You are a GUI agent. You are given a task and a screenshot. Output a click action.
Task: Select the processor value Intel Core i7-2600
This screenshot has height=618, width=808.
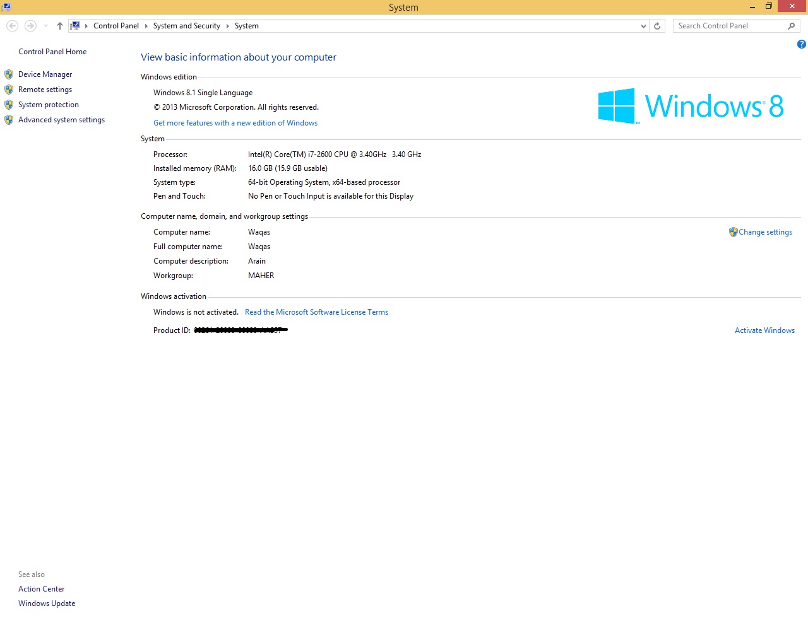click(x=335, y=154)
